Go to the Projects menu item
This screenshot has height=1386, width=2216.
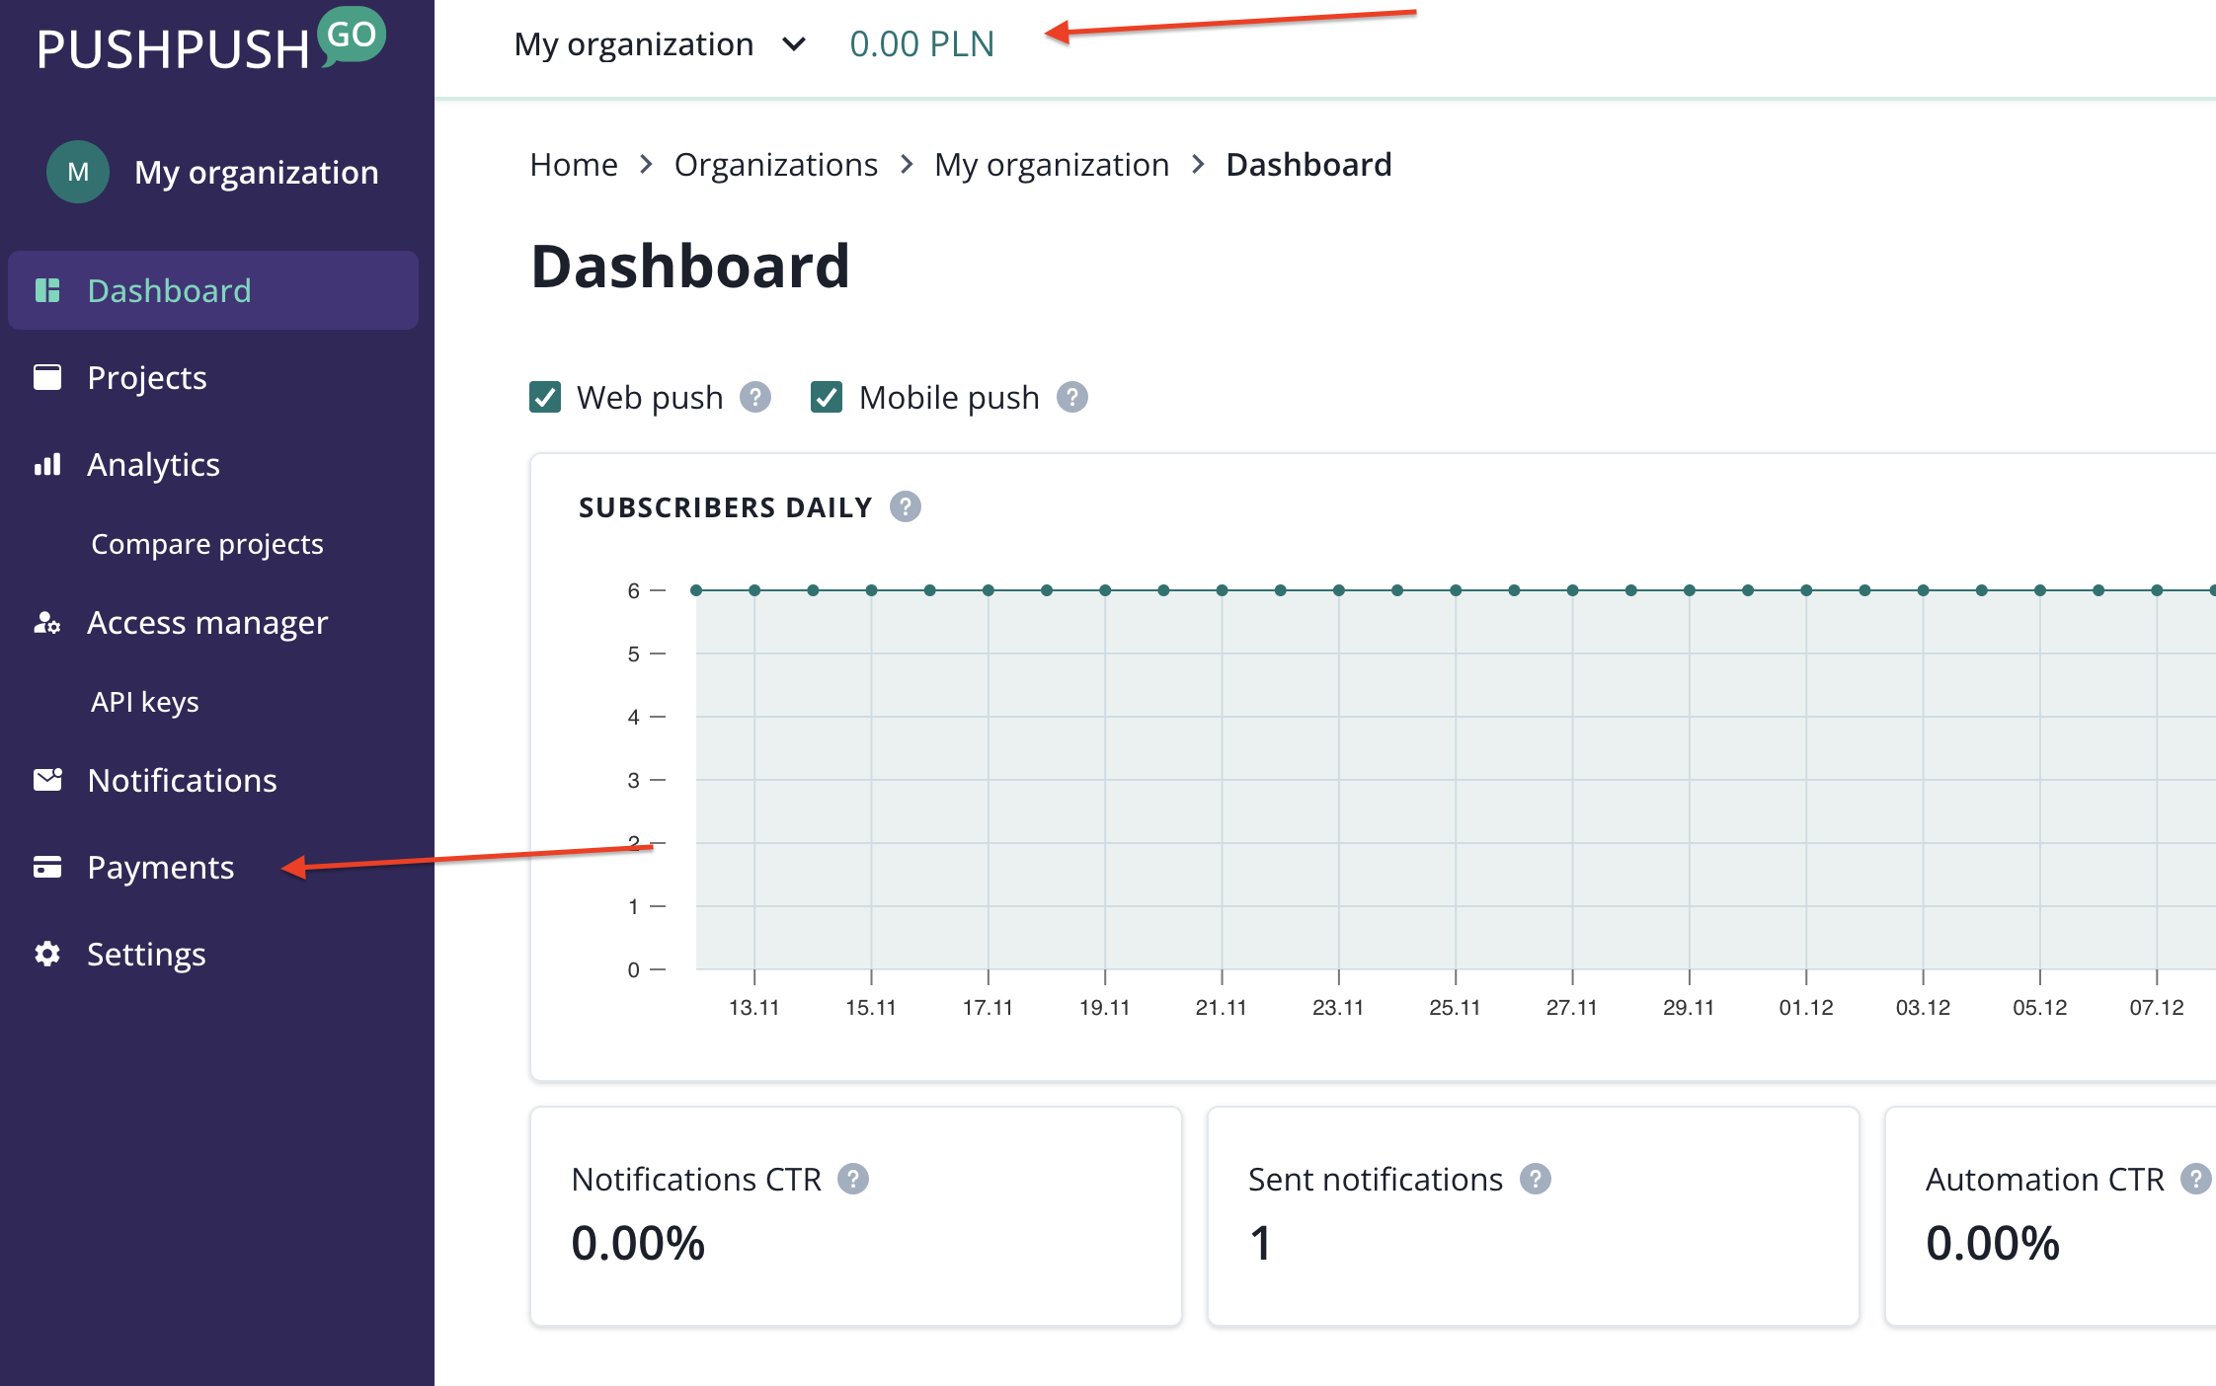coord(146,377)
